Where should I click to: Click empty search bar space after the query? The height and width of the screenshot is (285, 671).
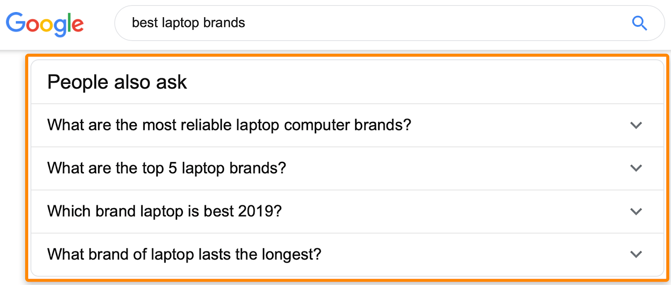[419, 23]
